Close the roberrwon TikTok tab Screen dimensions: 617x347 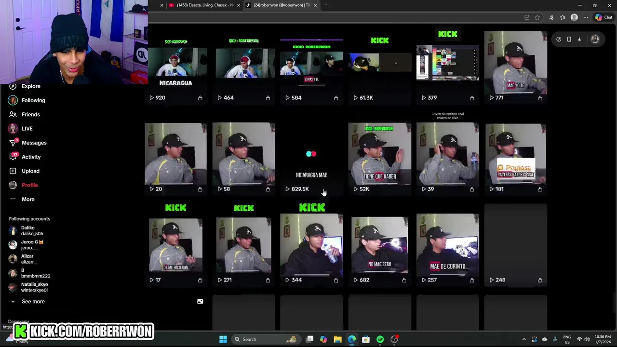(315, 5)
